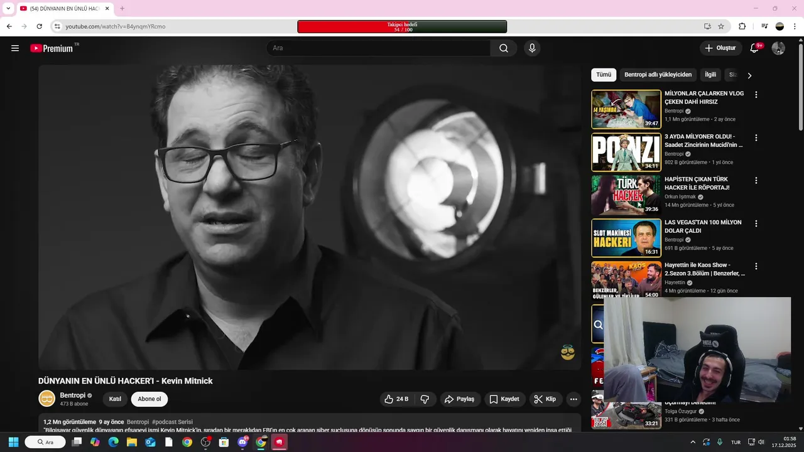Open the YouTube hamburger guide menu

15,48
